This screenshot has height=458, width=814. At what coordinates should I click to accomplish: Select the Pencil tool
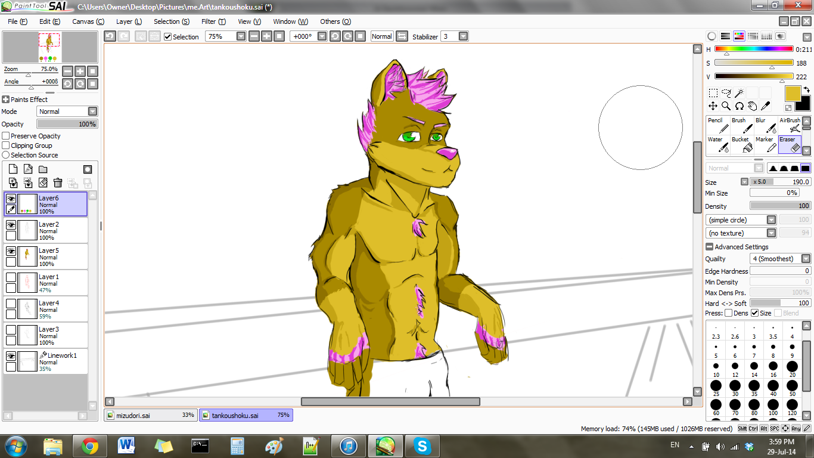pos(718,125)
